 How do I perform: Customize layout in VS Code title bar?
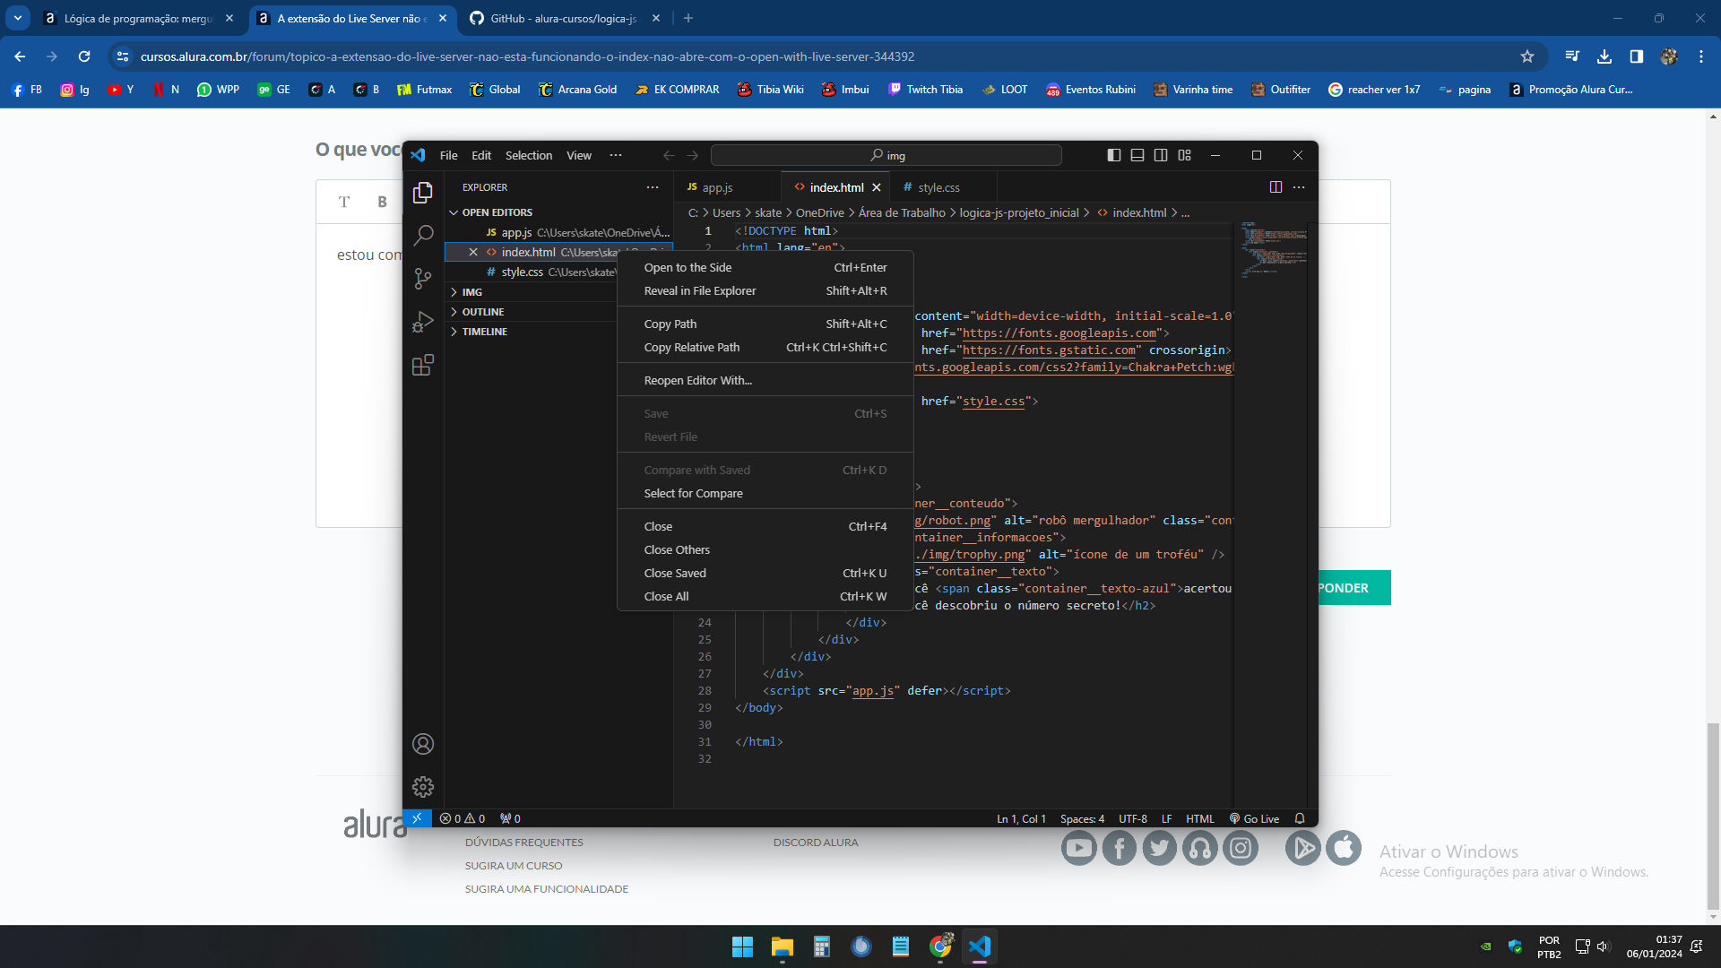coord(1185,155)
